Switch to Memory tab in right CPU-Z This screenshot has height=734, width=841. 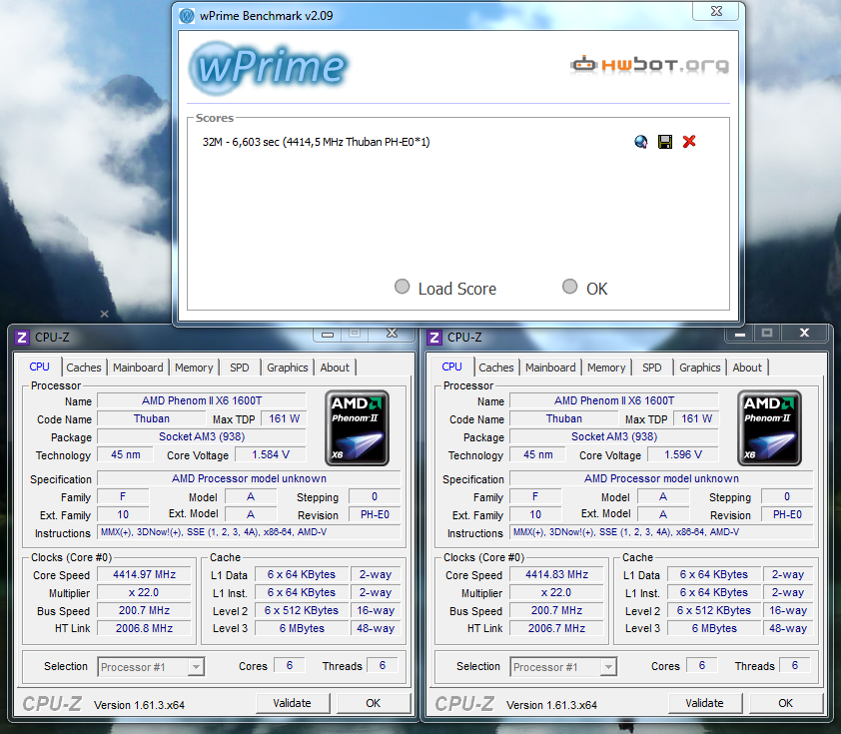[606, 367]
